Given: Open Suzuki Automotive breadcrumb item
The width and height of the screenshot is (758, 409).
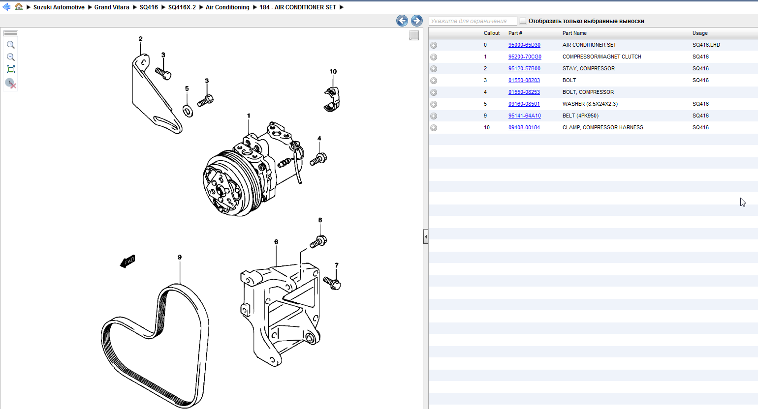Looking at the screenshot, I should (59, 7).
